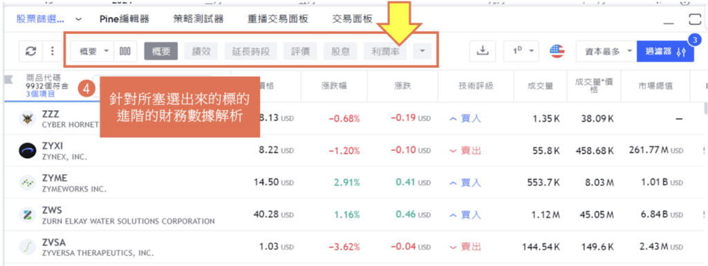Screen dimensions: 708x266
Task: Click the ZZZ ticker symbol
Action: [x=50, y=115]
